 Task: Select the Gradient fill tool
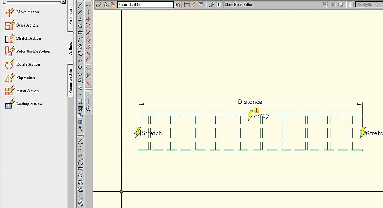click(80, 108)
